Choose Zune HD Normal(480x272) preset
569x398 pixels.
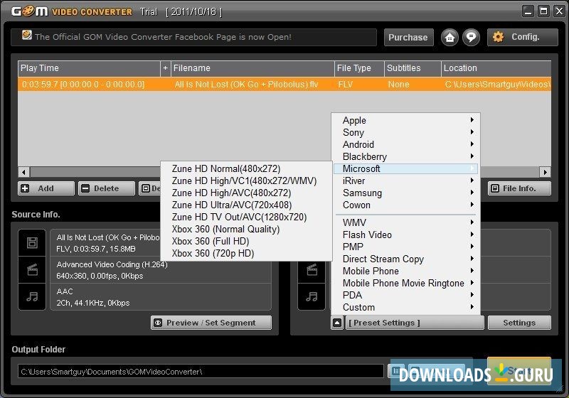(x=246, y=169)
